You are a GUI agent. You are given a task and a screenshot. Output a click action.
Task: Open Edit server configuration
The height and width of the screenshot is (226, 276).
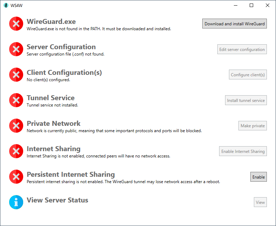[242, 49]
